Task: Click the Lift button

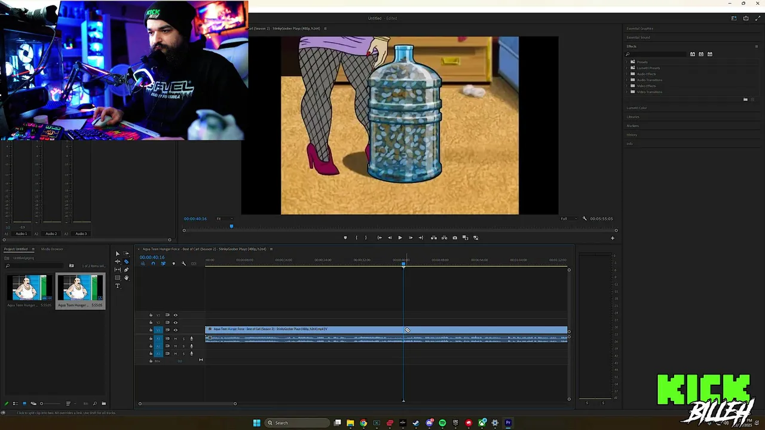Action: pos(434,238)
